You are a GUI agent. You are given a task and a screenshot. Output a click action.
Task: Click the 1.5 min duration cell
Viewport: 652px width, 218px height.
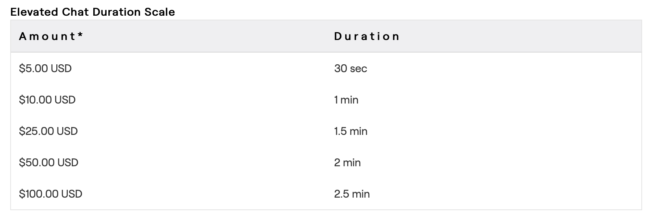[350, 131]
